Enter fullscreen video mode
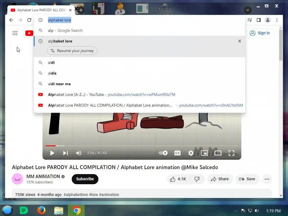The height and width of the screenshot is (216, 288). coord(231,153)
